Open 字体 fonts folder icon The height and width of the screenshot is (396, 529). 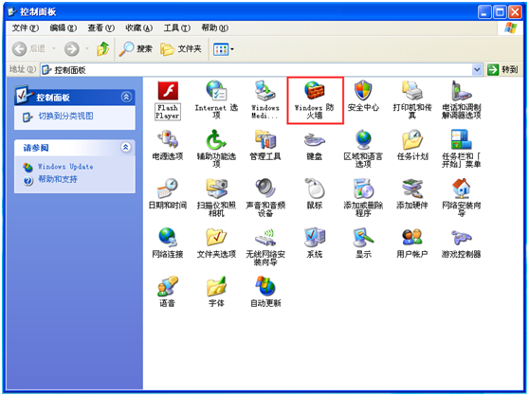(x=216, y=292)
